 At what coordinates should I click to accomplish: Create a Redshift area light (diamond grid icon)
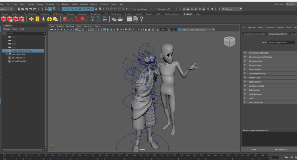(x=31, y=19)
